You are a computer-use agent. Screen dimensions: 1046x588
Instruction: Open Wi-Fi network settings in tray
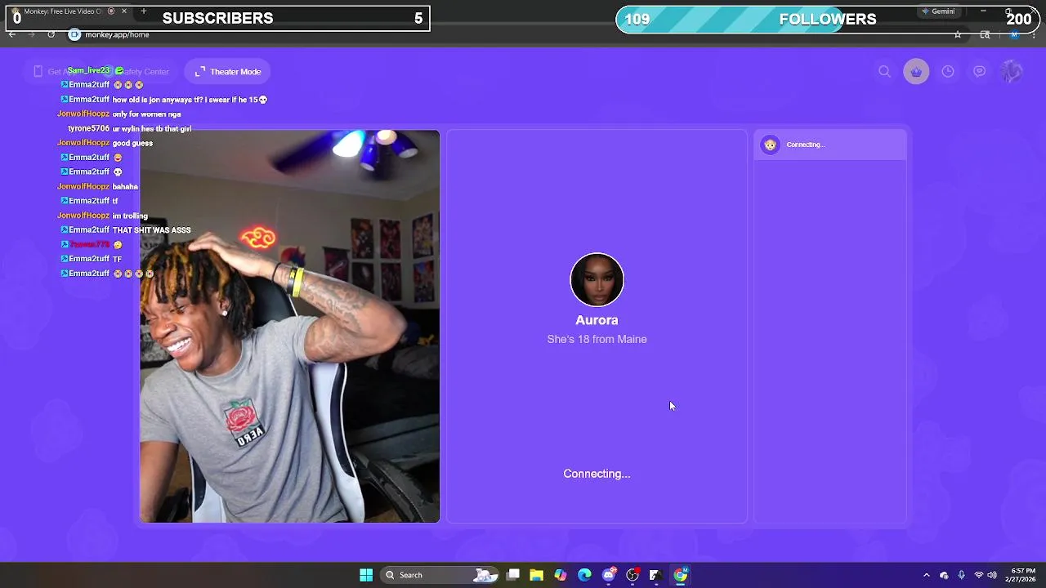click(x=978, y=575)
